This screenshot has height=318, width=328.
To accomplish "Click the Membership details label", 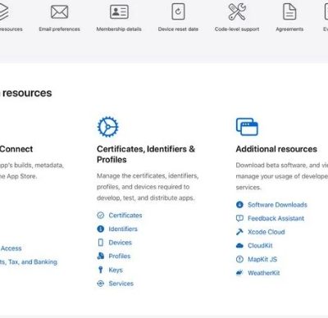I will point(119,29).
